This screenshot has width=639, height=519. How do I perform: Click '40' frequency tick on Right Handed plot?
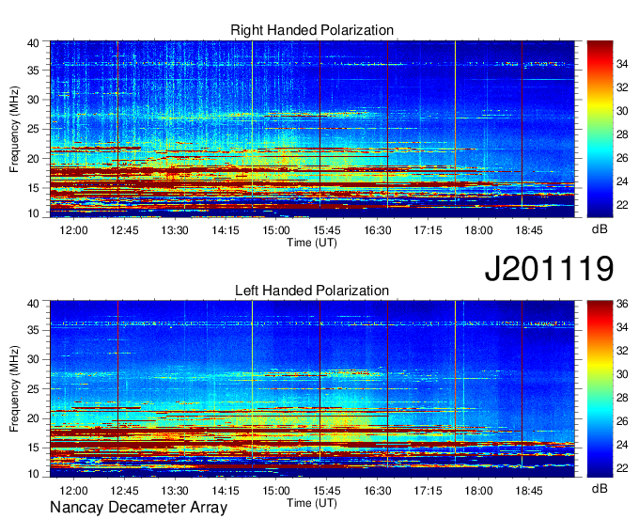[34, 43]
